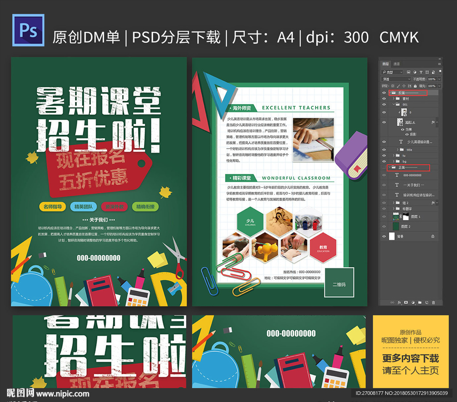Click the pixel layer filter icon

pyautogui.click(x=408, y=72)
